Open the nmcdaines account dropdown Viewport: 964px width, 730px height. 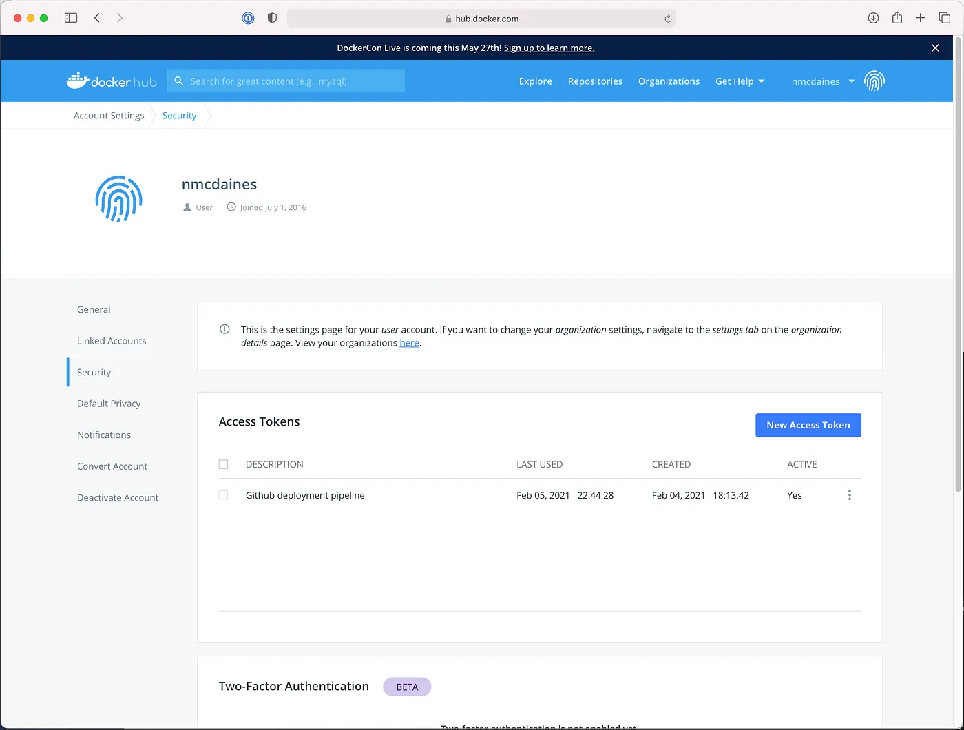822,81
